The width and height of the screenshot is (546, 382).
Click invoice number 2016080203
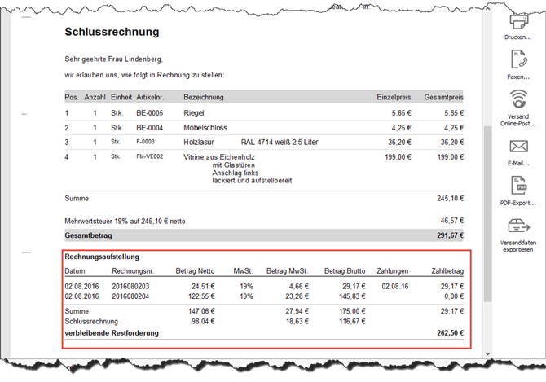[x=130, y=286]
